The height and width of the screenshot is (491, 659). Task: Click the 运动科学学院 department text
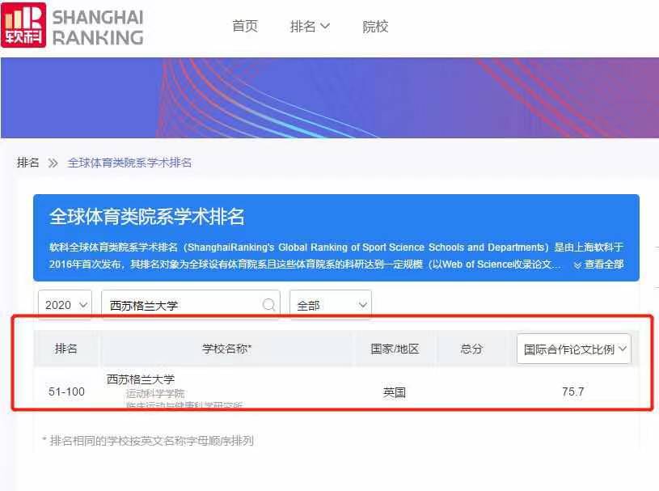click(155, 393)
